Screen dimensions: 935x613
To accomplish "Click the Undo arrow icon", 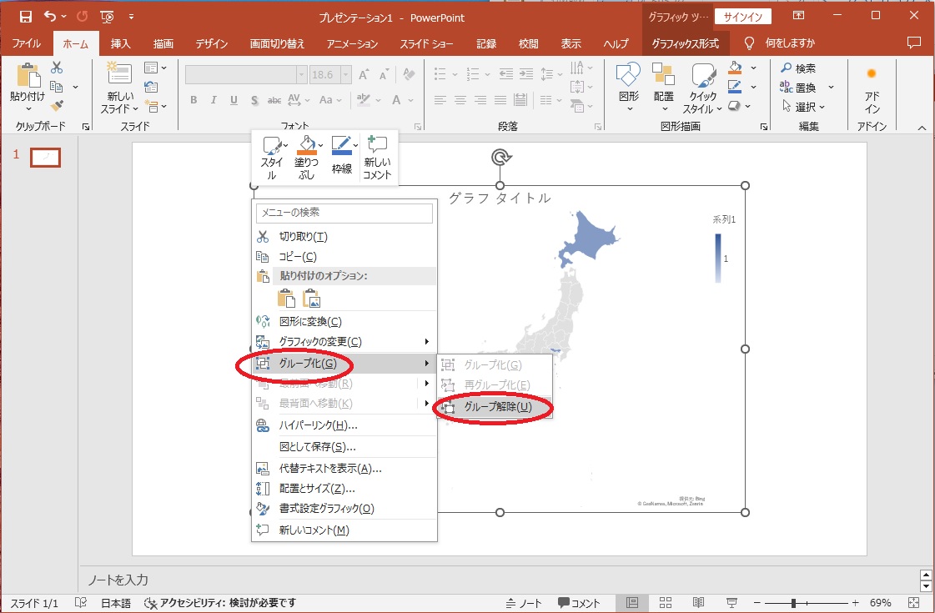I will tap(50, 17).
